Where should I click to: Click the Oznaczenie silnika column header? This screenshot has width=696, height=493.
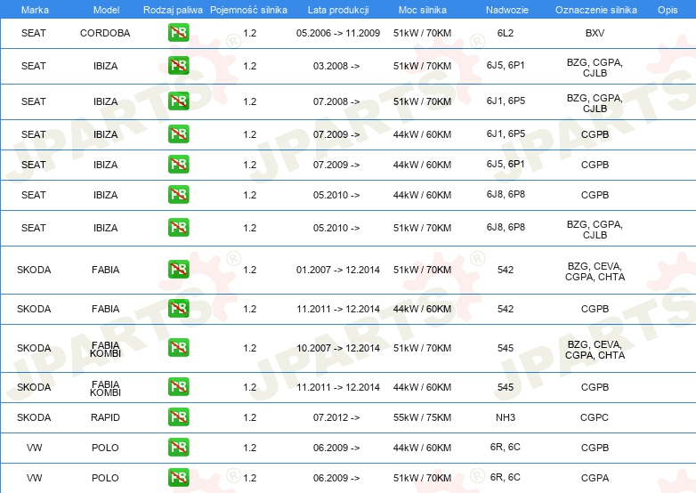[x=595, y=10]
